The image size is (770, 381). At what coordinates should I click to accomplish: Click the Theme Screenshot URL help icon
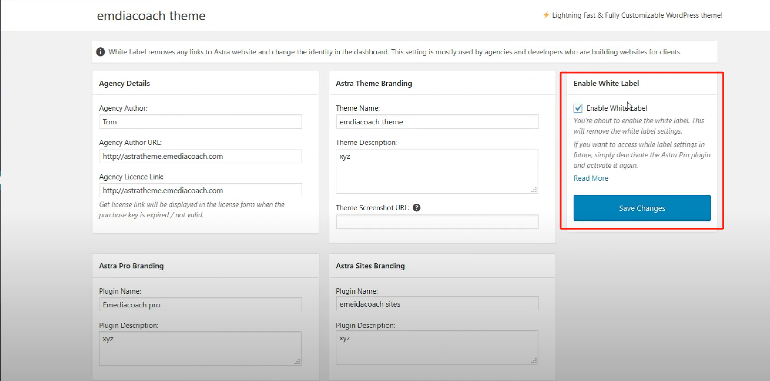pos(416,208)
